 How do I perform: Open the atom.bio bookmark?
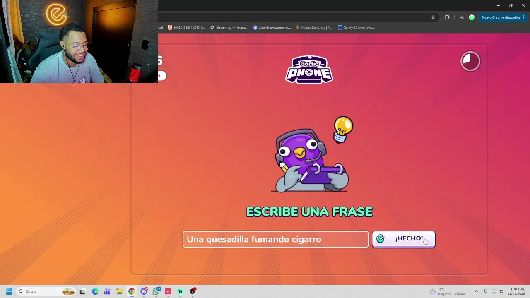[x=272, y=27]
